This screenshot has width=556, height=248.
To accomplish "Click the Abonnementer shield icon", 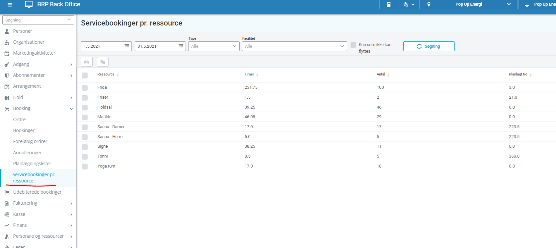I will [7, 75].
